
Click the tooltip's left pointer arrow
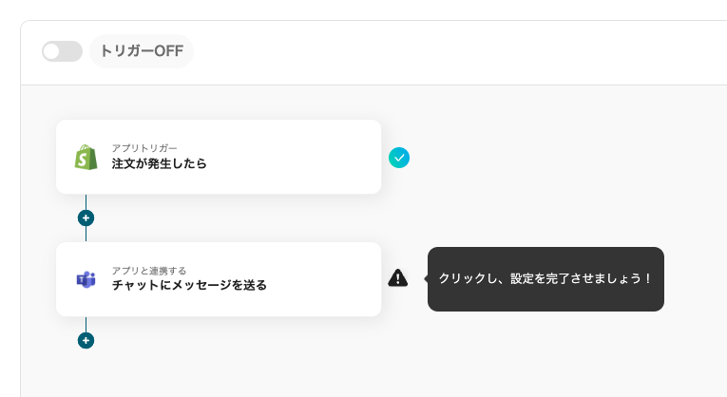[425, 278]
